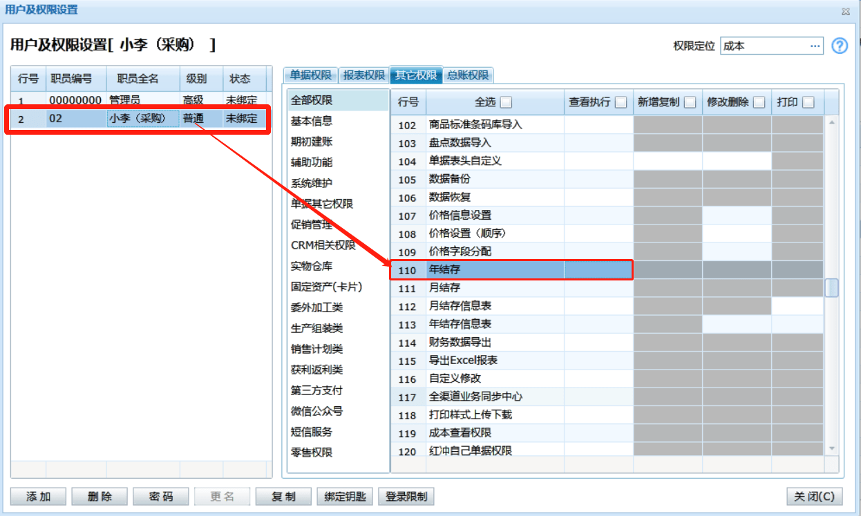Select 短信服务 category
Viewport: 861px width, 516px height.
click(339, 432)
